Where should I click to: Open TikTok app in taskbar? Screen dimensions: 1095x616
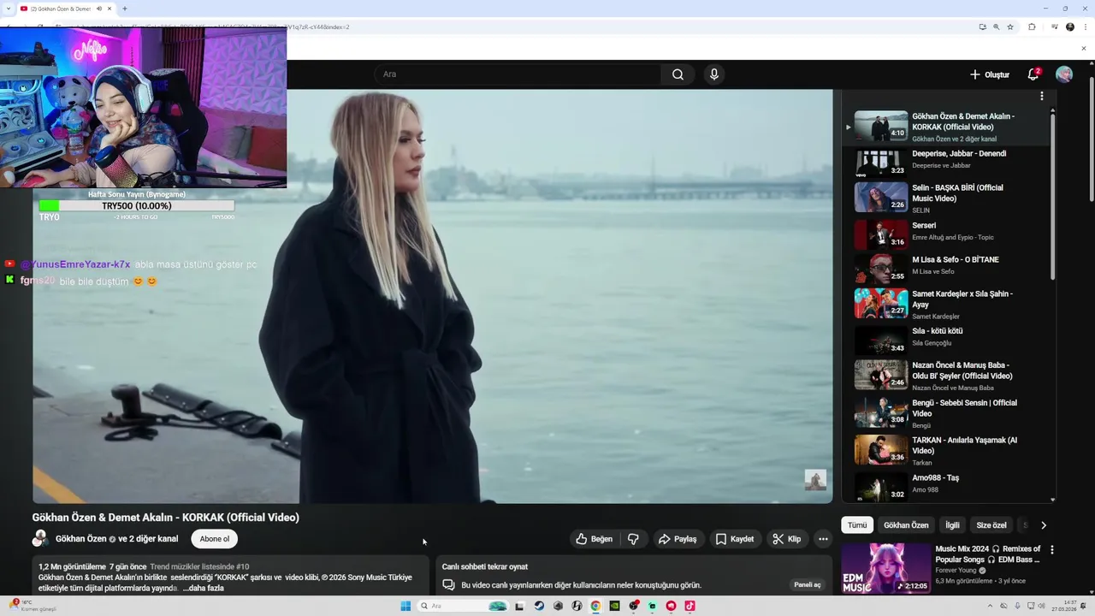pos(690,606)
